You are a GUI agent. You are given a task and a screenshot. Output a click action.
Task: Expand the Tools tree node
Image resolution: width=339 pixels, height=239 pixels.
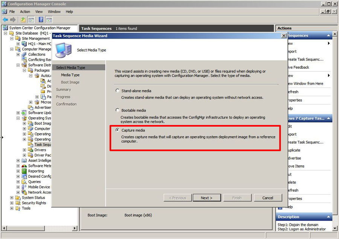12,208
